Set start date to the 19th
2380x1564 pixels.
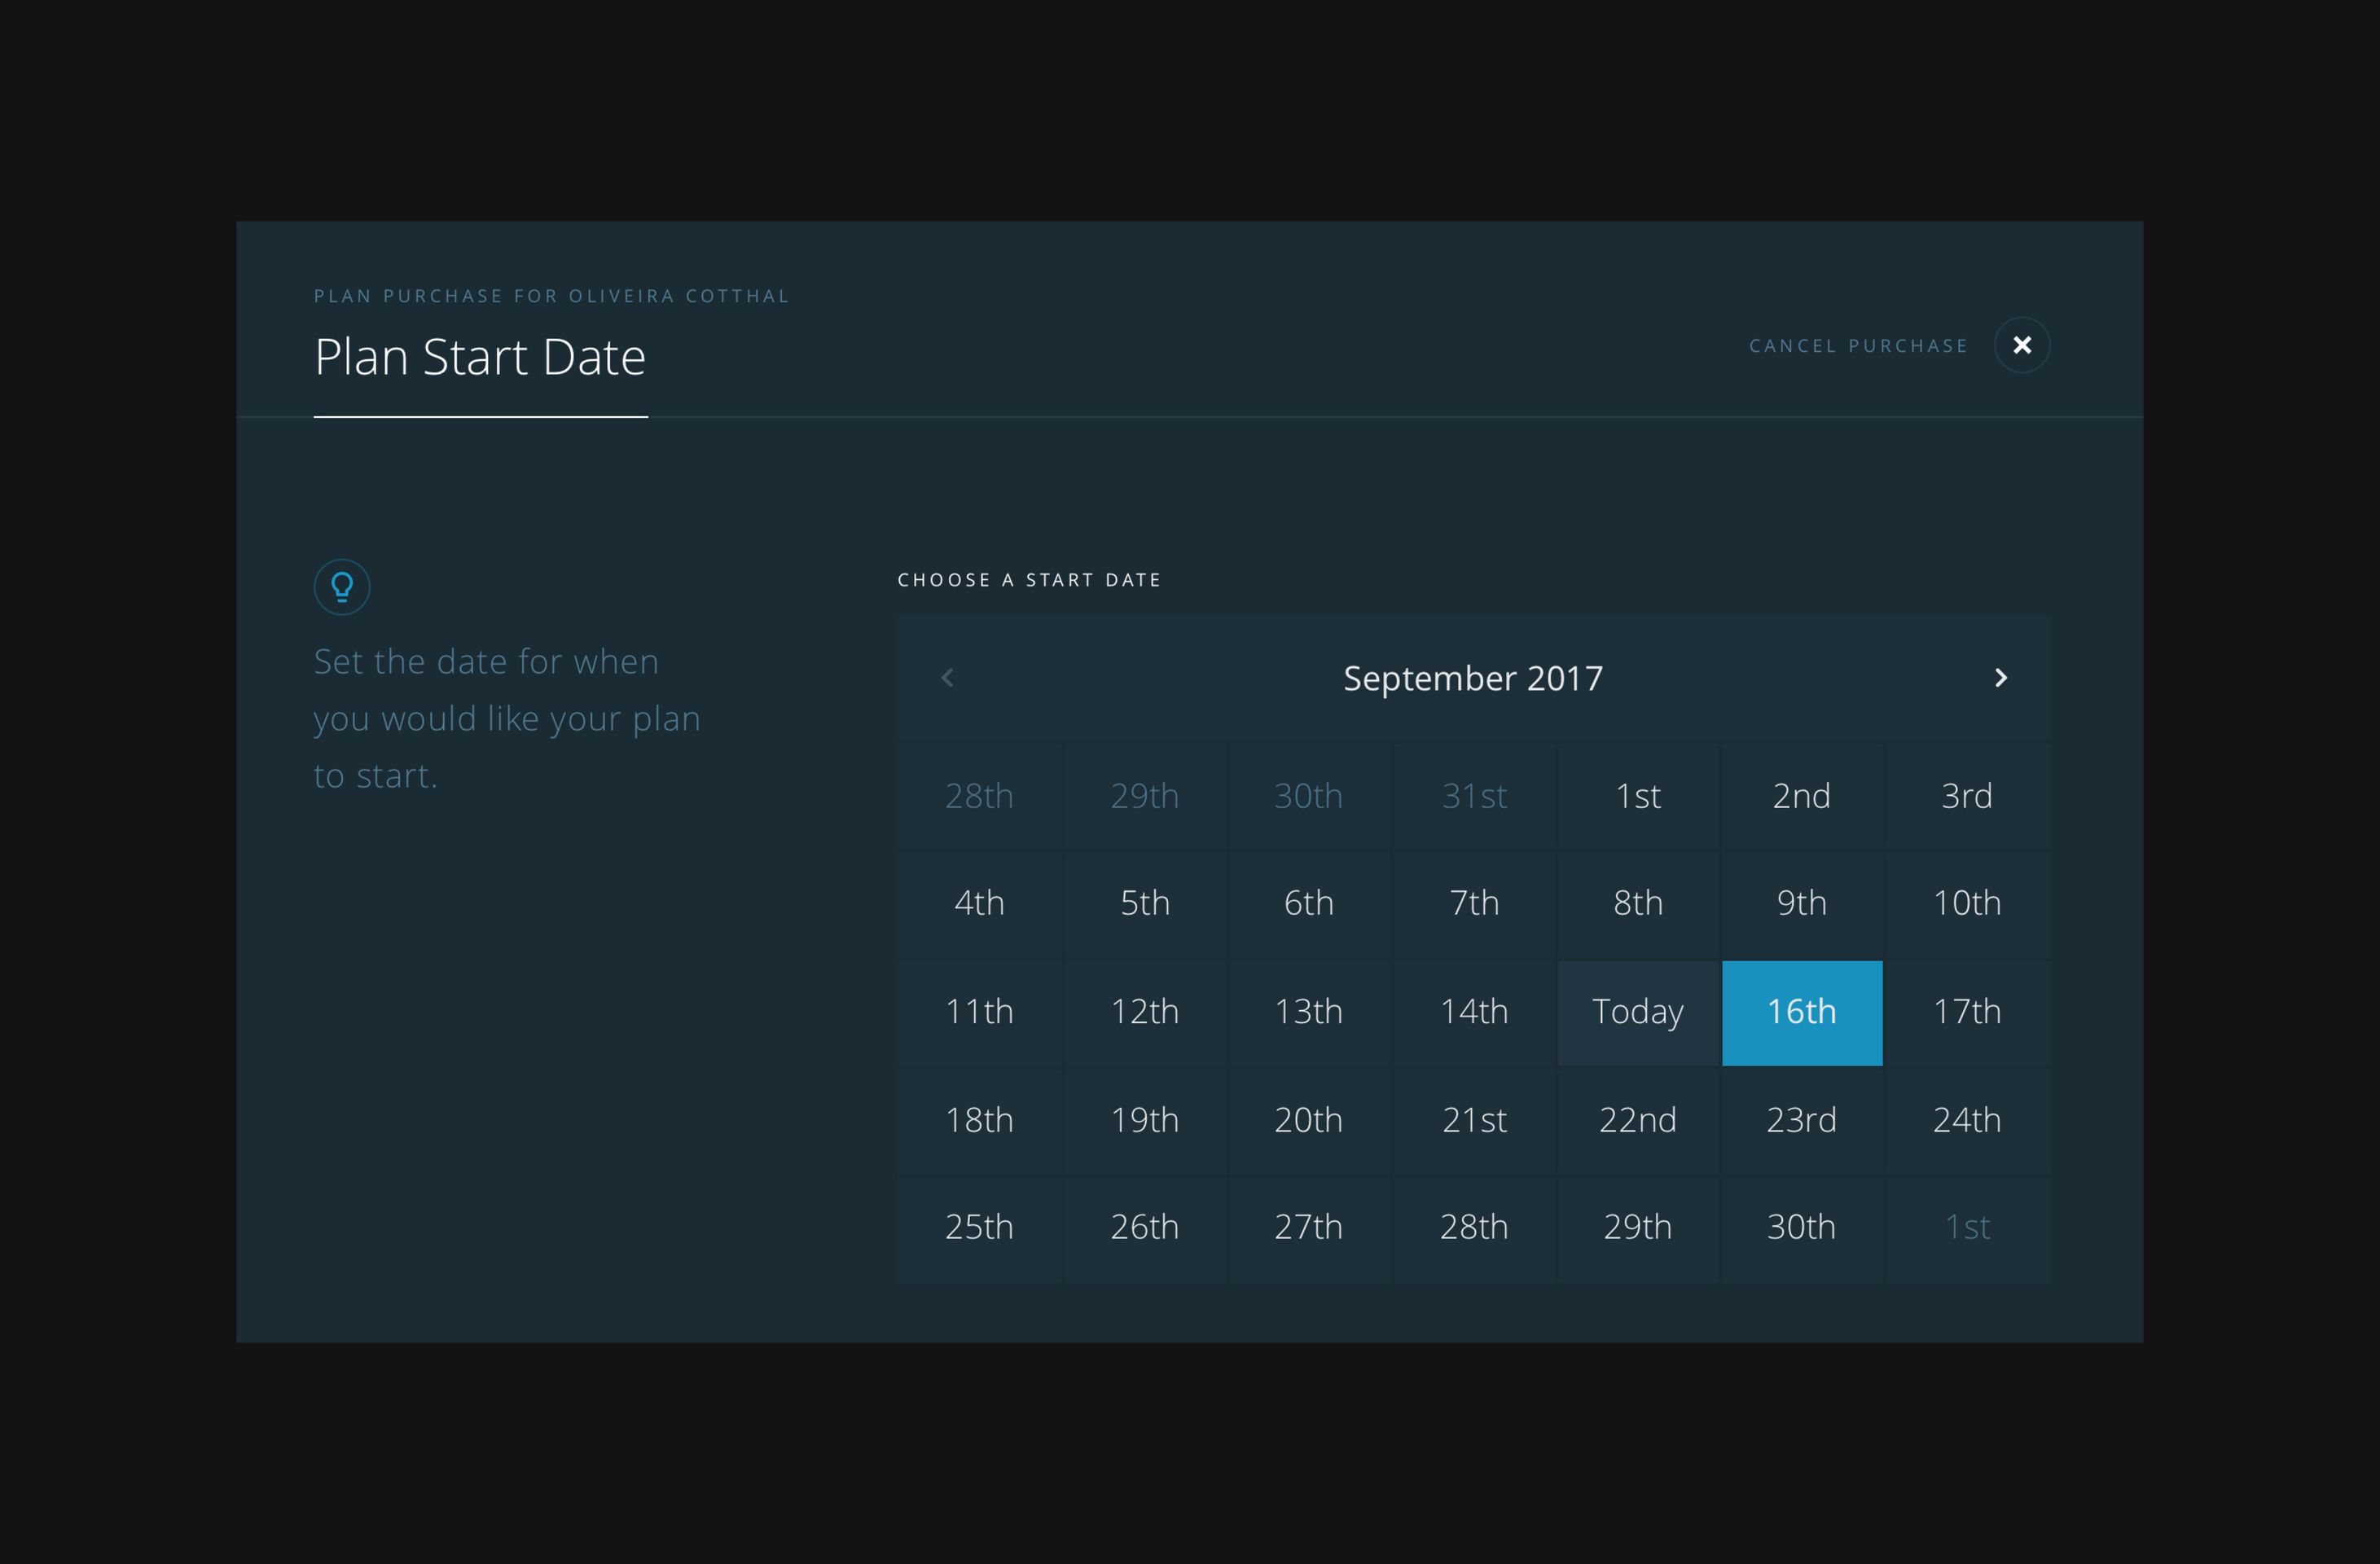point(1144,1120)
